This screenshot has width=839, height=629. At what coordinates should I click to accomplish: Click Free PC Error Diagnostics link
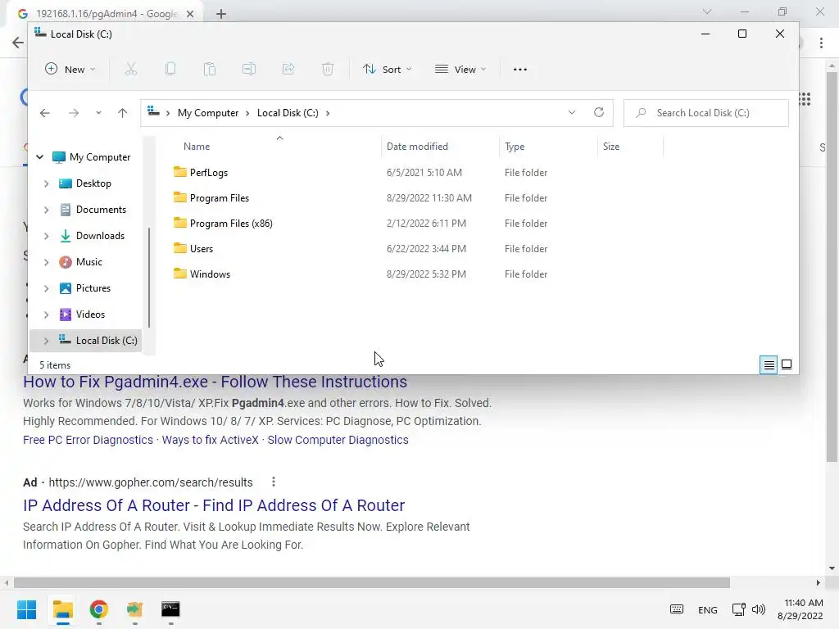tap(88, 440)
